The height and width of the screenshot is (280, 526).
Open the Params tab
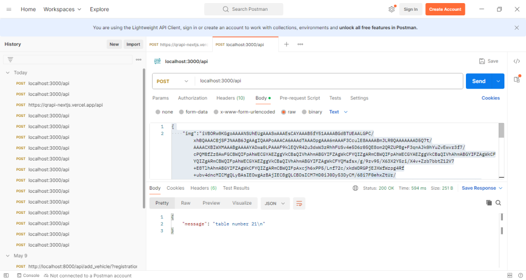point(160,98)
